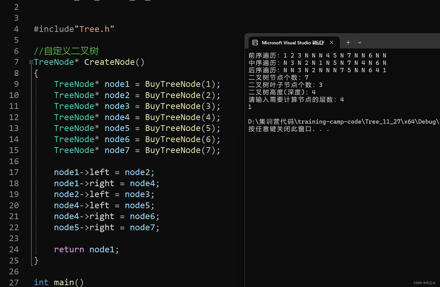Collapse the CreateNode function fold marker
Image resolution: width=440 pixels, height=287 pixels.
click(x=31, y=62)
